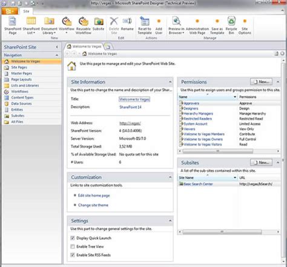
Task: Toggle Display Quick Launch checkbox
Action: pyautogui.click(x=73, y=238)
